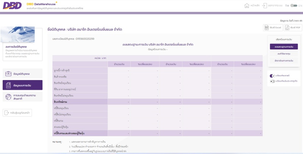Open อัตราส่วนทางการเงิน financial ratios option
The image size is (303, 154).
(284, 60)
